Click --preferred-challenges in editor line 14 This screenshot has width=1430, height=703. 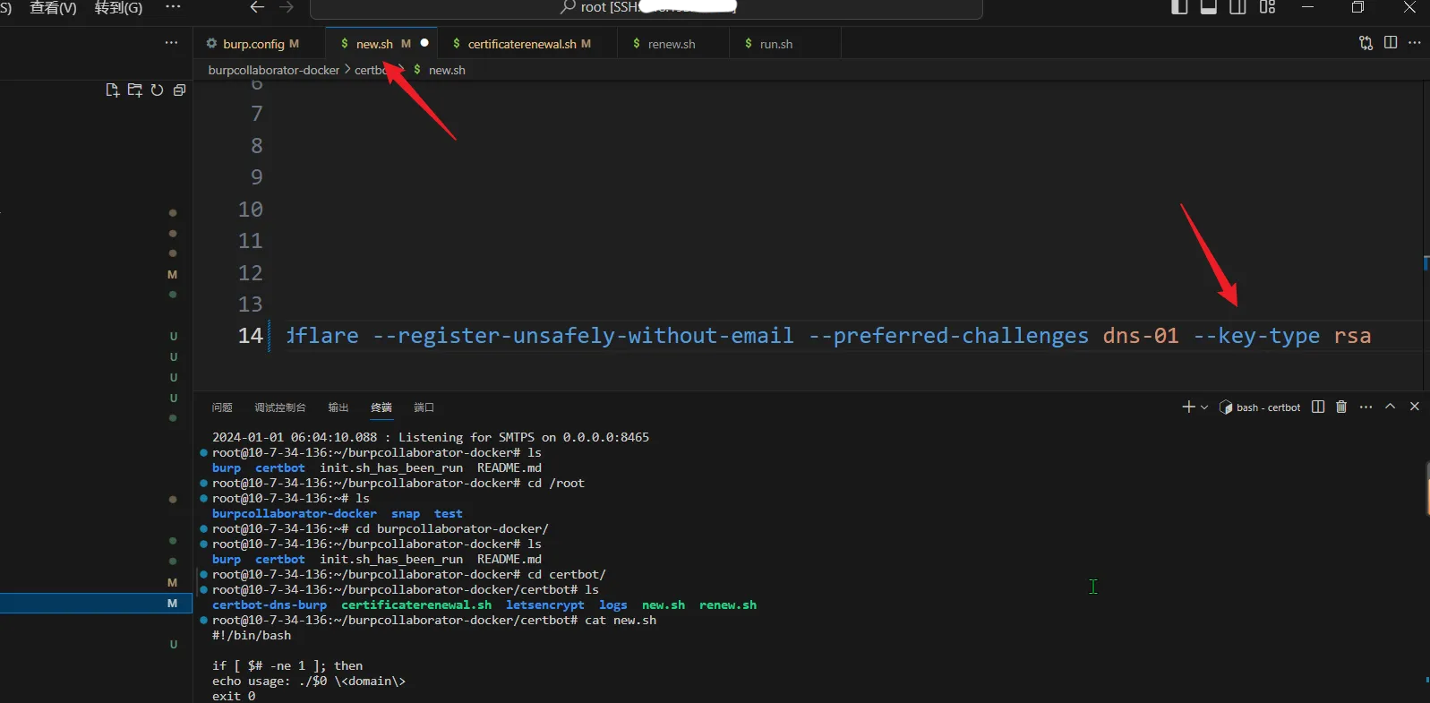pos(948,336)
